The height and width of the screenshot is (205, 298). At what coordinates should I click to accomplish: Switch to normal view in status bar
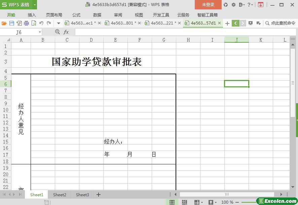click(x=172, y=202)
